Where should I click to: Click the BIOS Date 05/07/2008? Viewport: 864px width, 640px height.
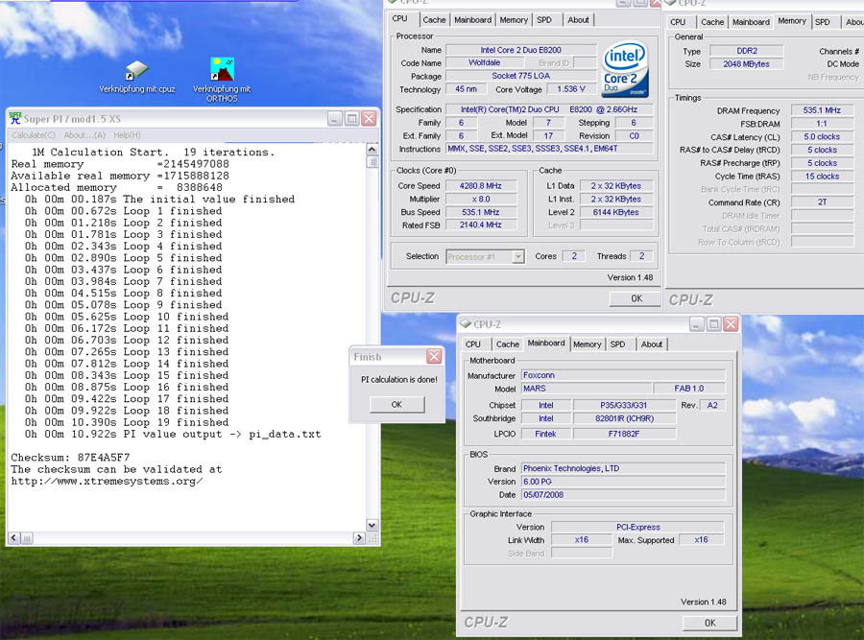(x=623, y=494)
